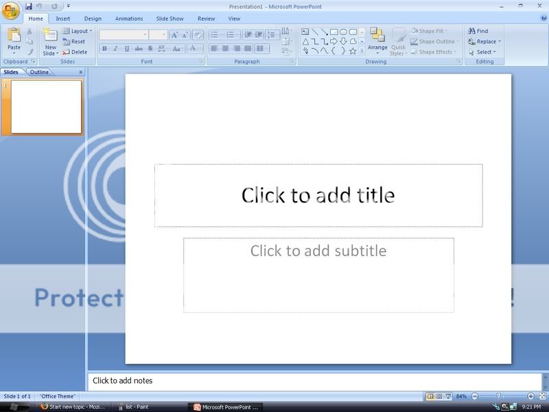Click the Find binoculars icon
Screen dimensions: 549x412
472,31
